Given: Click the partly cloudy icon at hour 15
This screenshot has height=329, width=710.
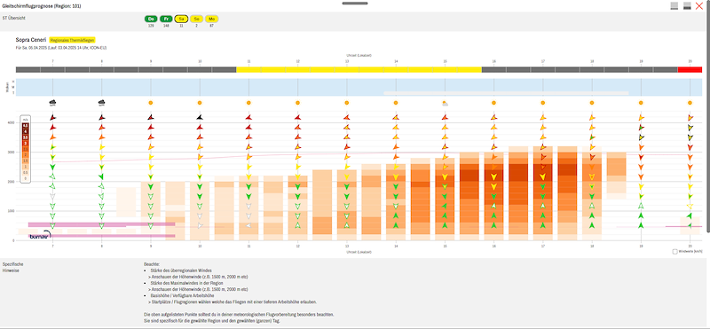Looking at the screenshot, I should click(x=446, y=103).
